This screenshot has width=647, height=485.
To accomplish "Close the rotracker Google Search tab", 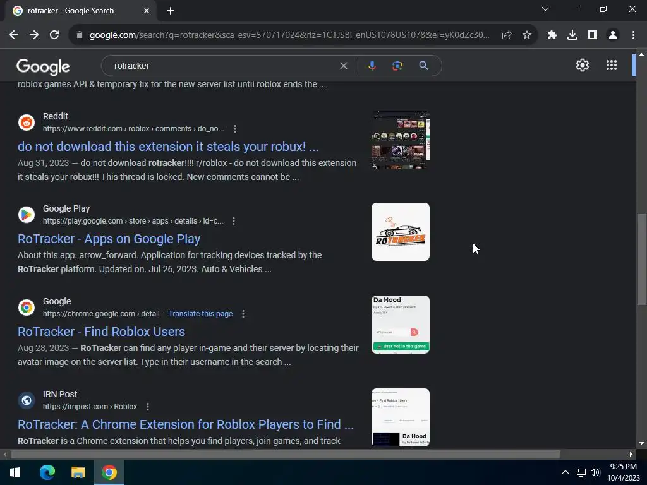I will pyautogui.click(x=147, y=11).
